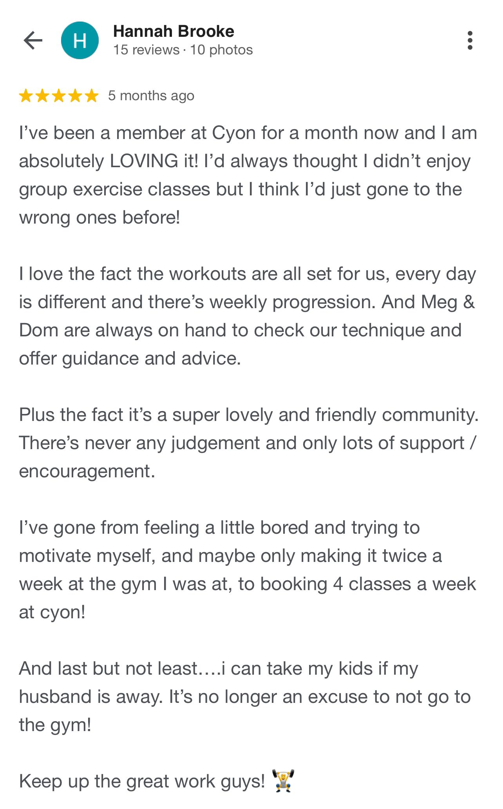Open the three-dot more options menu
The image size is (503, 809).
(x=470, y=40)
